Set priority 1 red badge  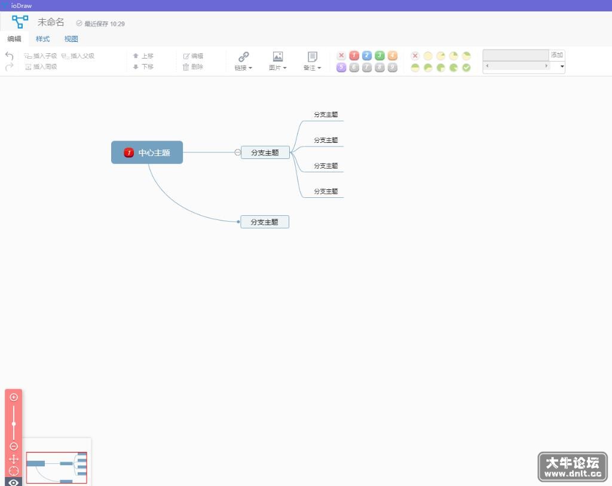354,56
